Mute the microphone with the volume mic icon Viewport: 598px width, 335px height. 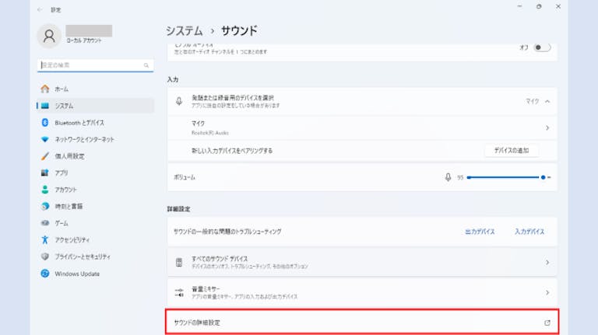pyautogui.click(x=448, y=177)
